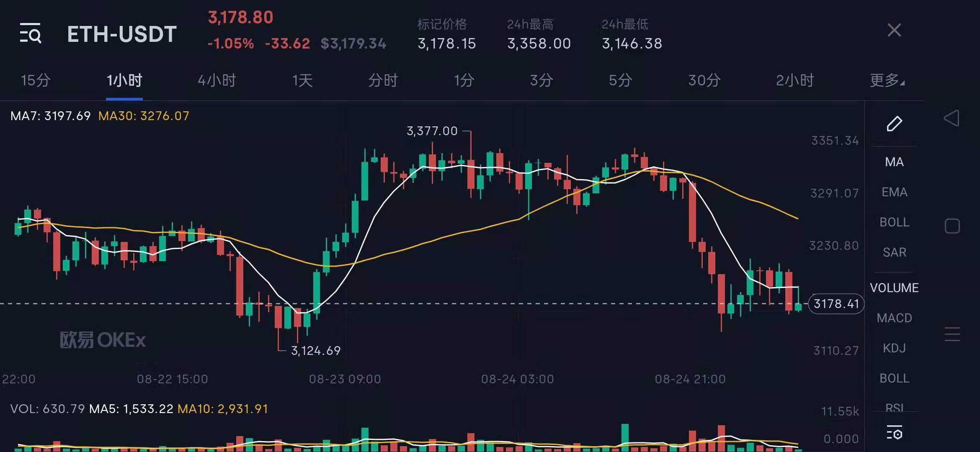Open indicator settings icon at bottom right

click(x=894, y=432)
